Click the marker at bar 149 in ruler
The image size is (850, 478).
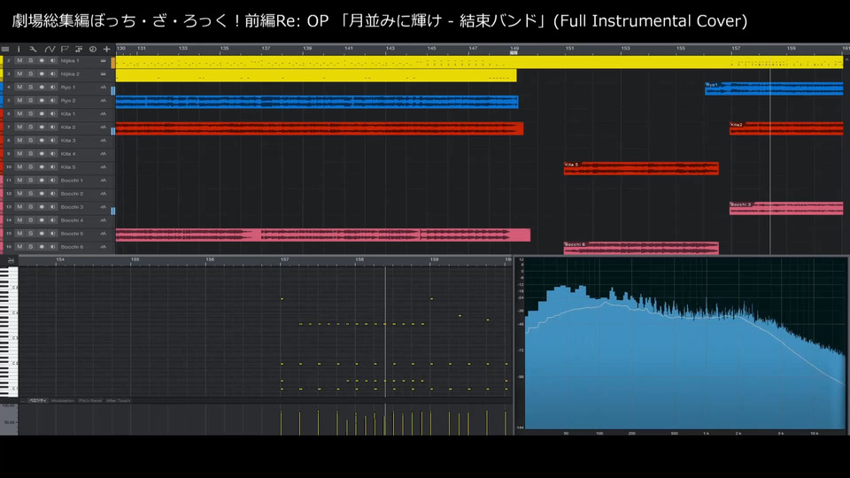(514, 52)
